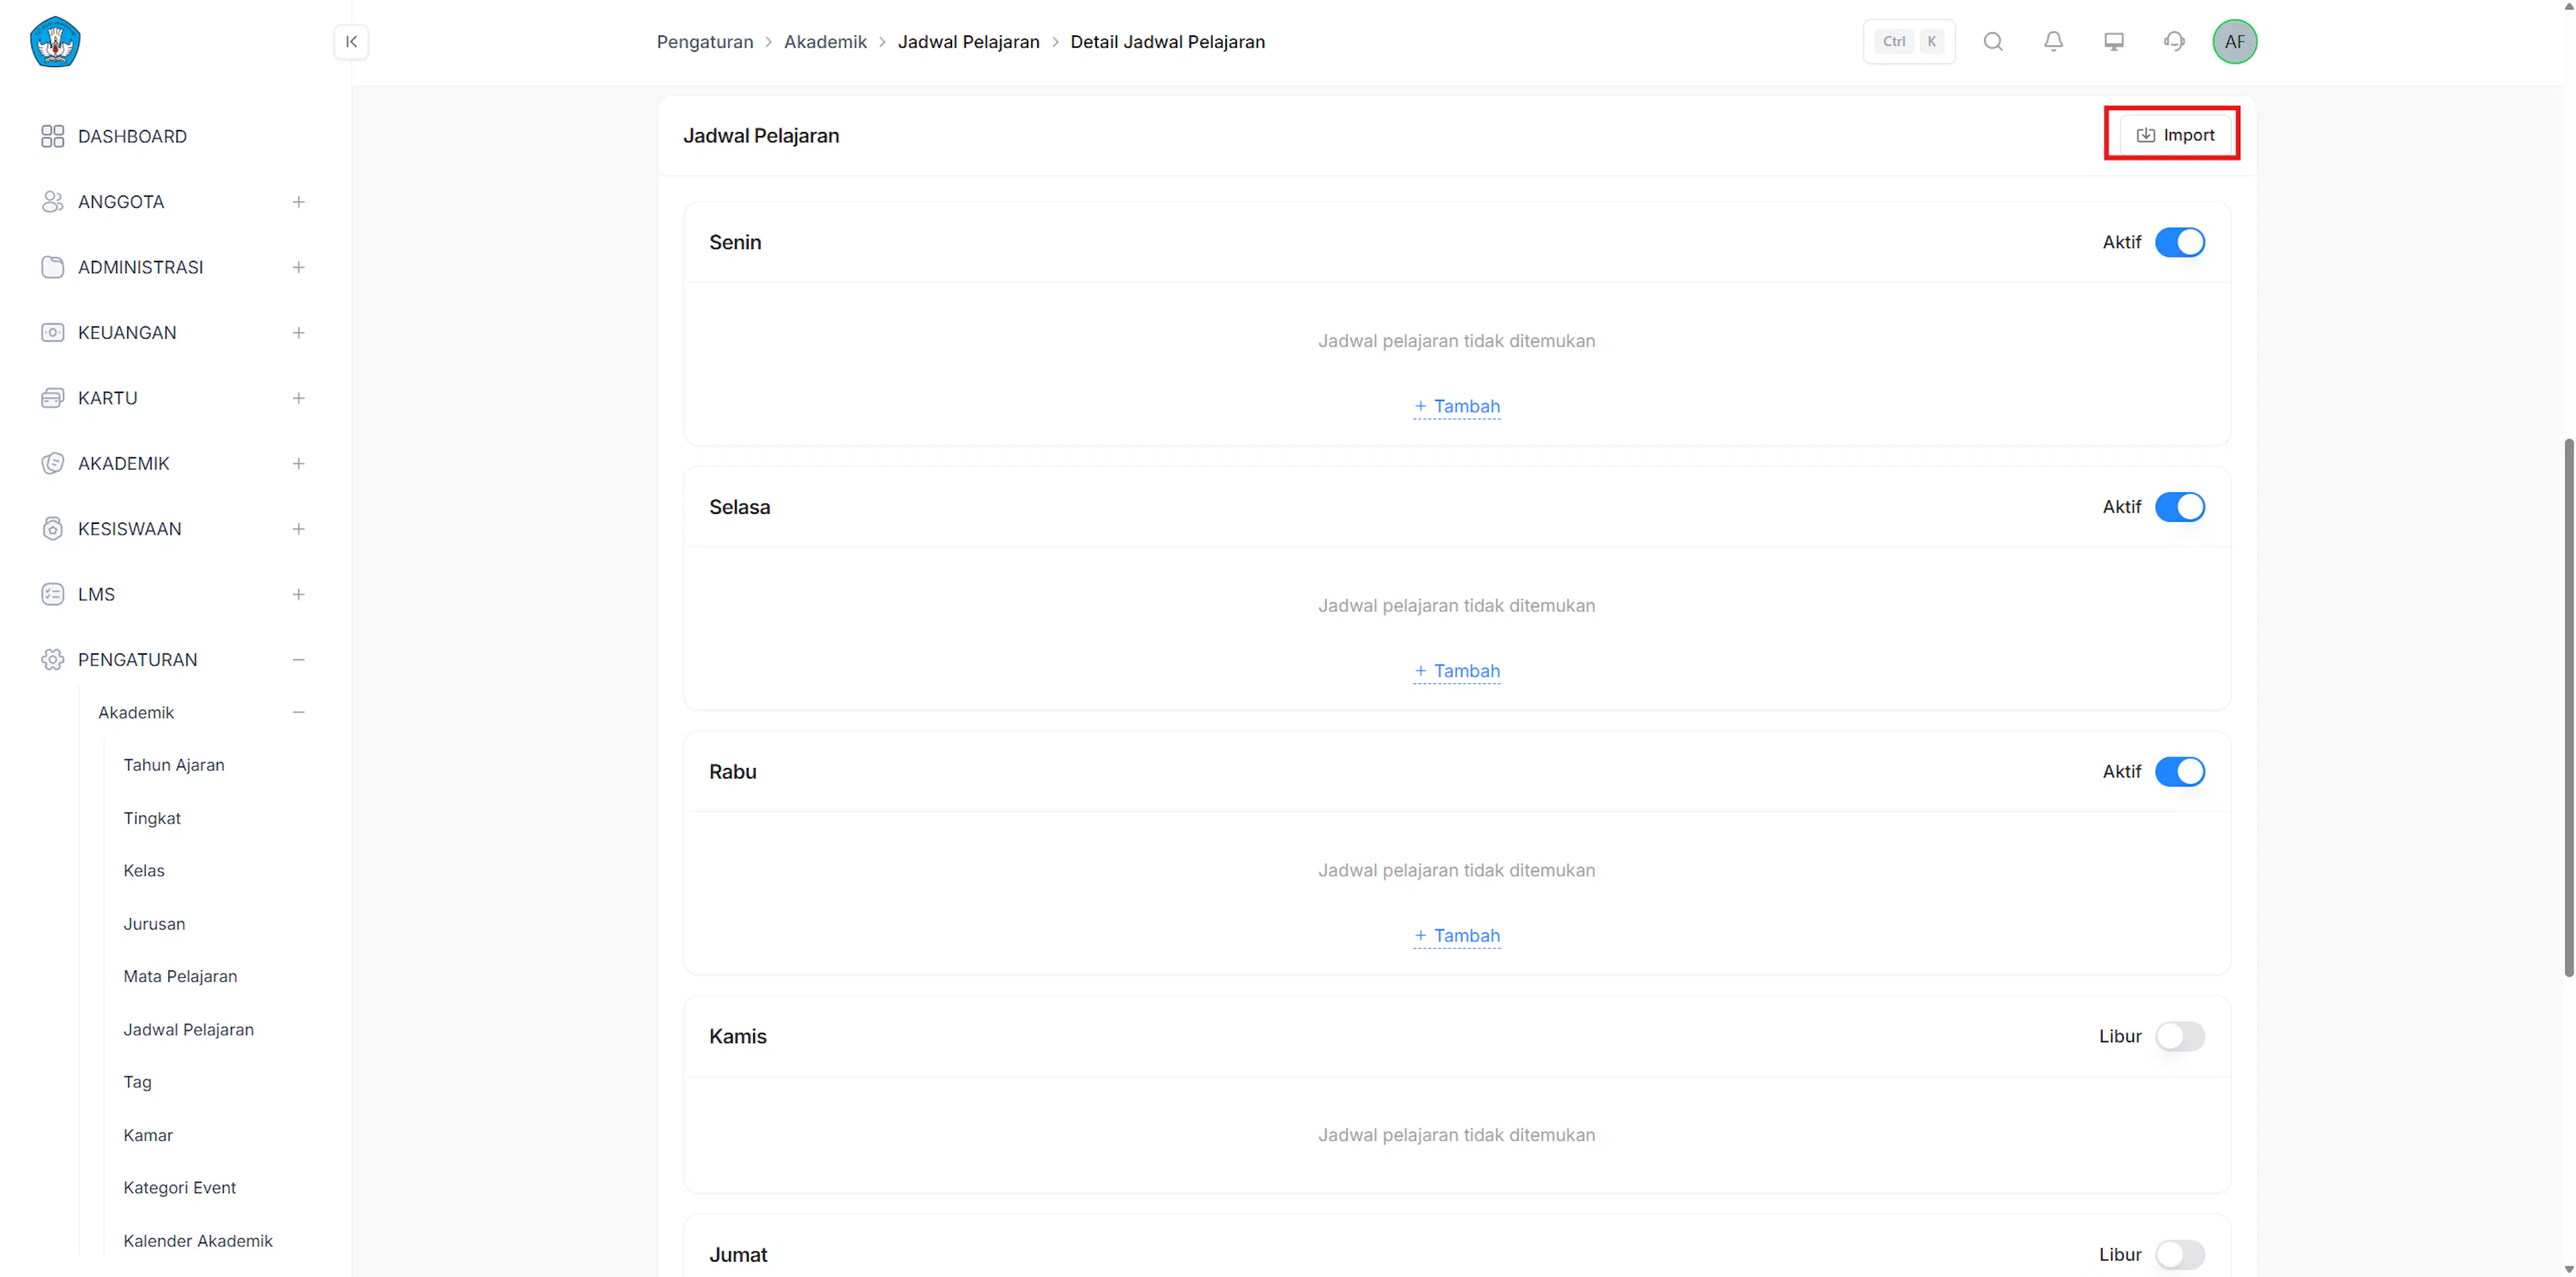Click the Jadwal Pelajaran card heading

click(761, 136)
